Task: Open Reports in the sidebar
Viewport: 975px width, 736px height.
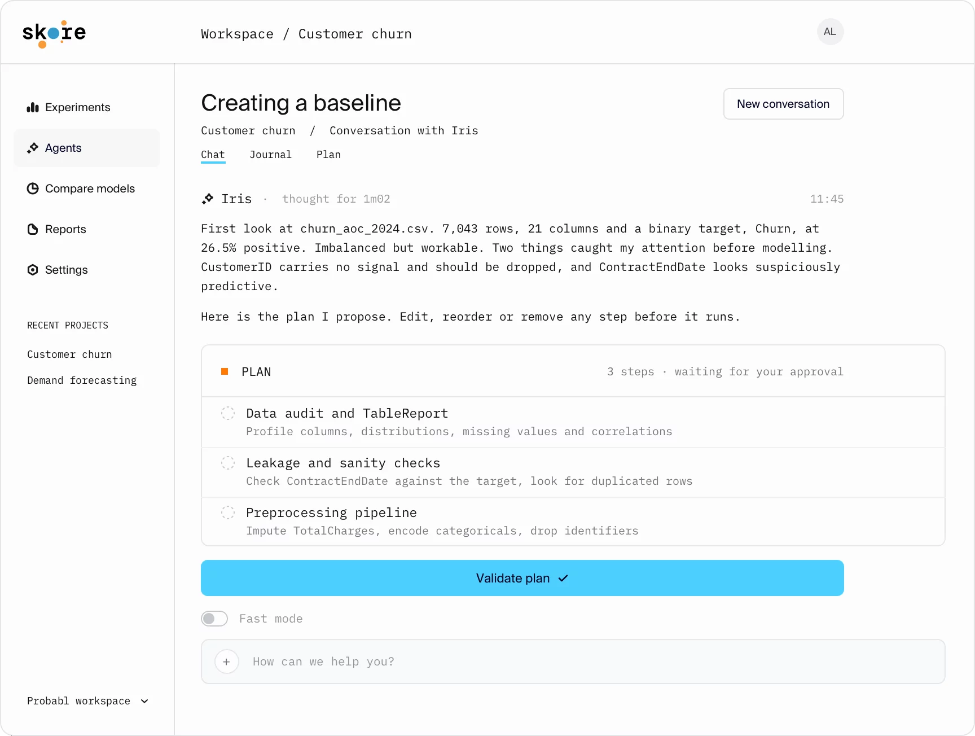Action: coord(87,229)
